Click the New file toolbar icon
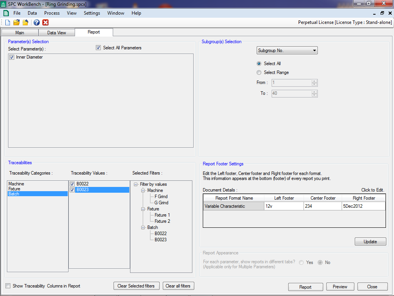Screen dimensions: 394x296 click(8, 22)
